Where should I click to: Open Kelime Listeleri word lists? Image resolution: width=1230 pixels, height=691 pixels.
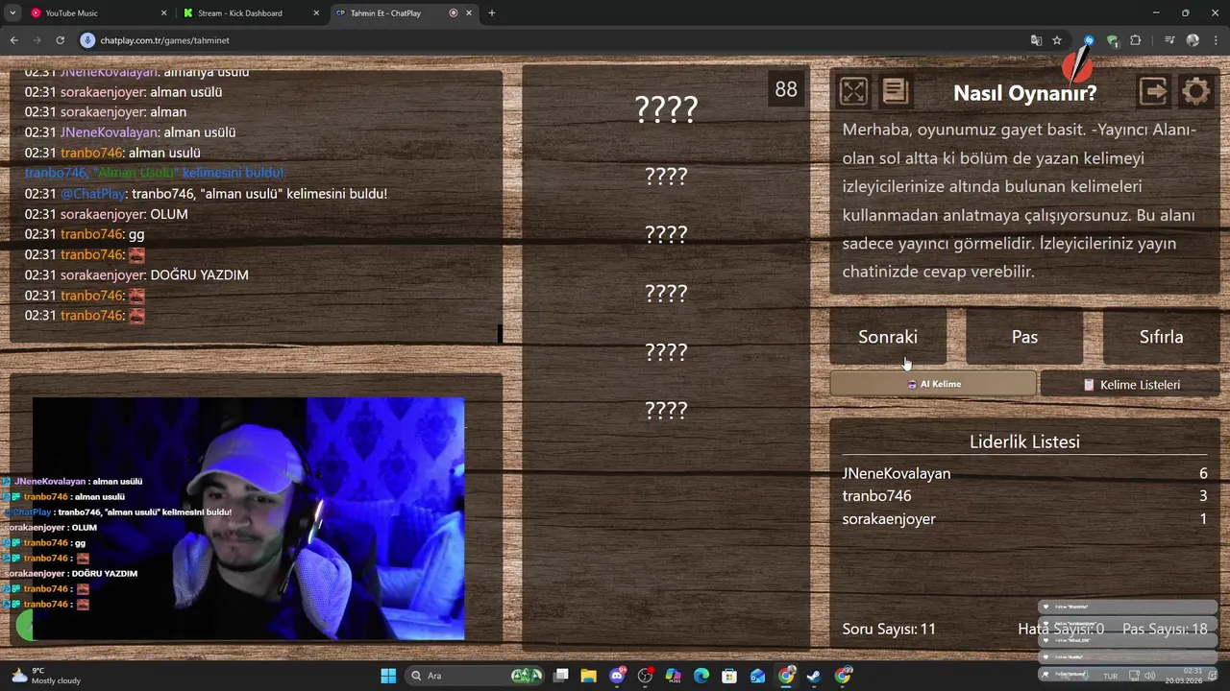coord(1130,384)
